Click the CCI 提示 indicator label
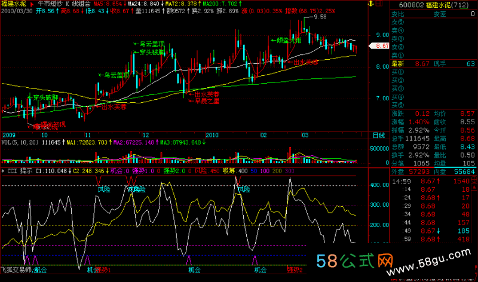 (x=19, y=171)
